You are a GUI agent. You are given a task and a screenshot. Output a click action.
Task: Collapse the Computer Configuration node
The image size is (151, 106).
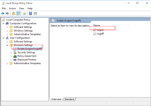pyautogui.click(x=3, y=24)
